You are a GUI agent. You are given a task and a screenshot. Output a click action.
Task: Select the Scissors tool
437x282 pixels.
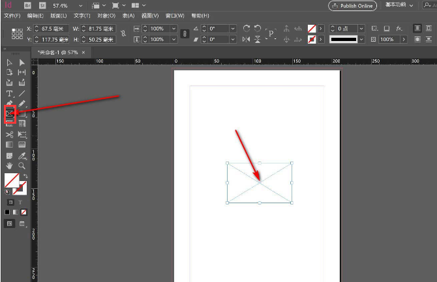click(x=10, y=134)
